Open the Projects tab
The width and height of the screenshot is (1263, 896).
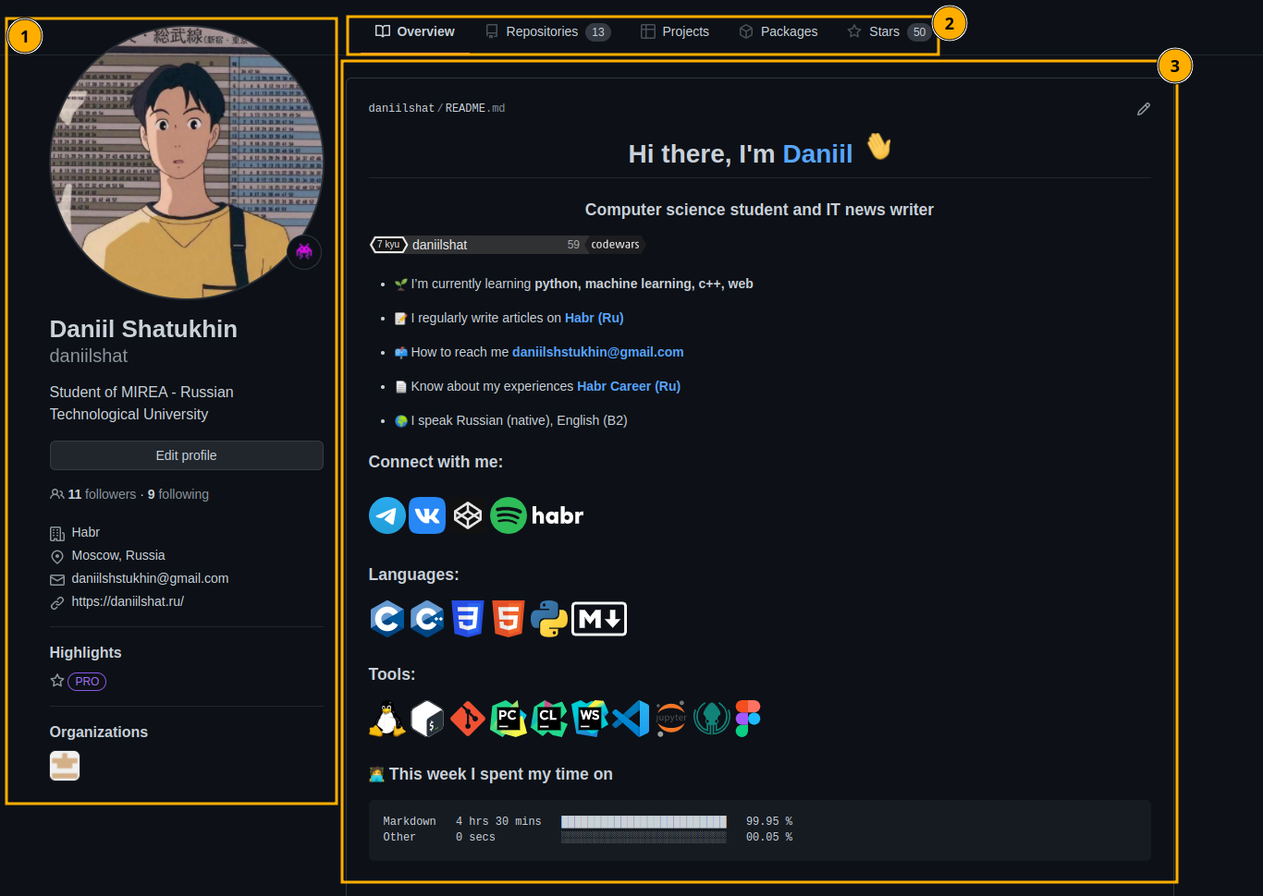click(675, 31)
